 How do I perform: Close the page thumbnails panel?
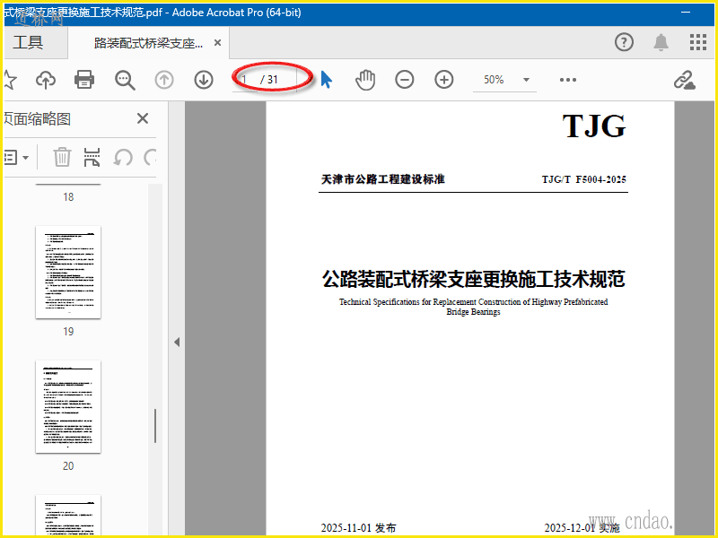click(x=143, y=118)
